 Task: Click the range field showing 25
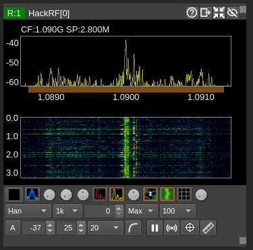click(67, 228)
